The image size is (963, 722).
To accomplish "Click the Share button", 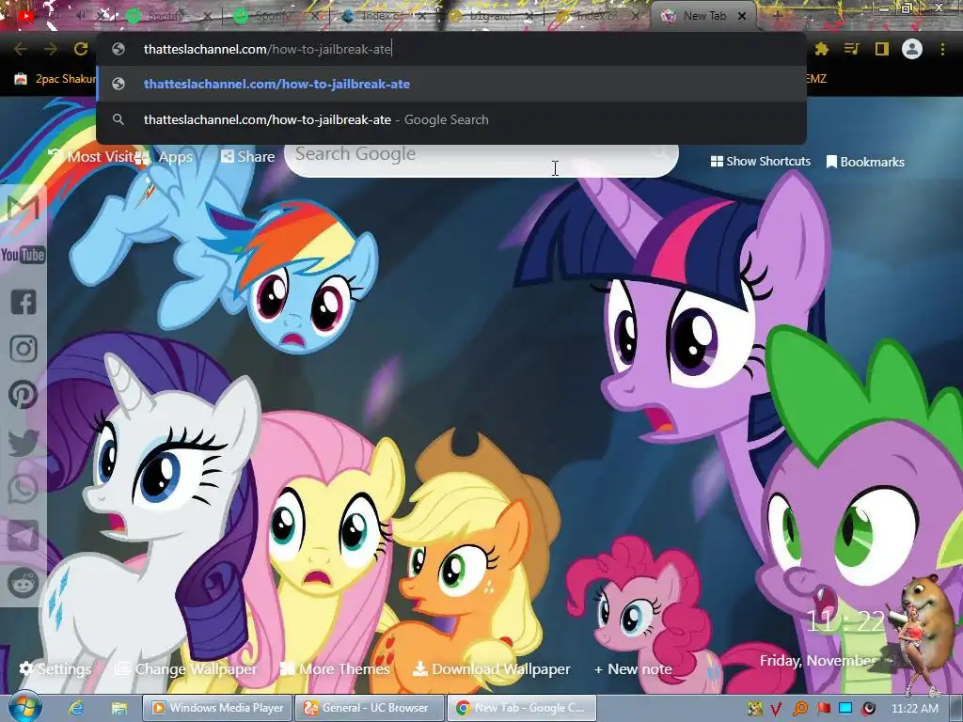I will coord(248,157).
